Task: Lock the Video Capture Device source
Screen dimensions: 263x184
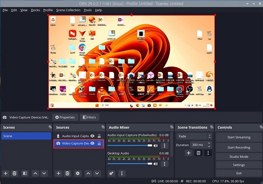Action: 99,143
